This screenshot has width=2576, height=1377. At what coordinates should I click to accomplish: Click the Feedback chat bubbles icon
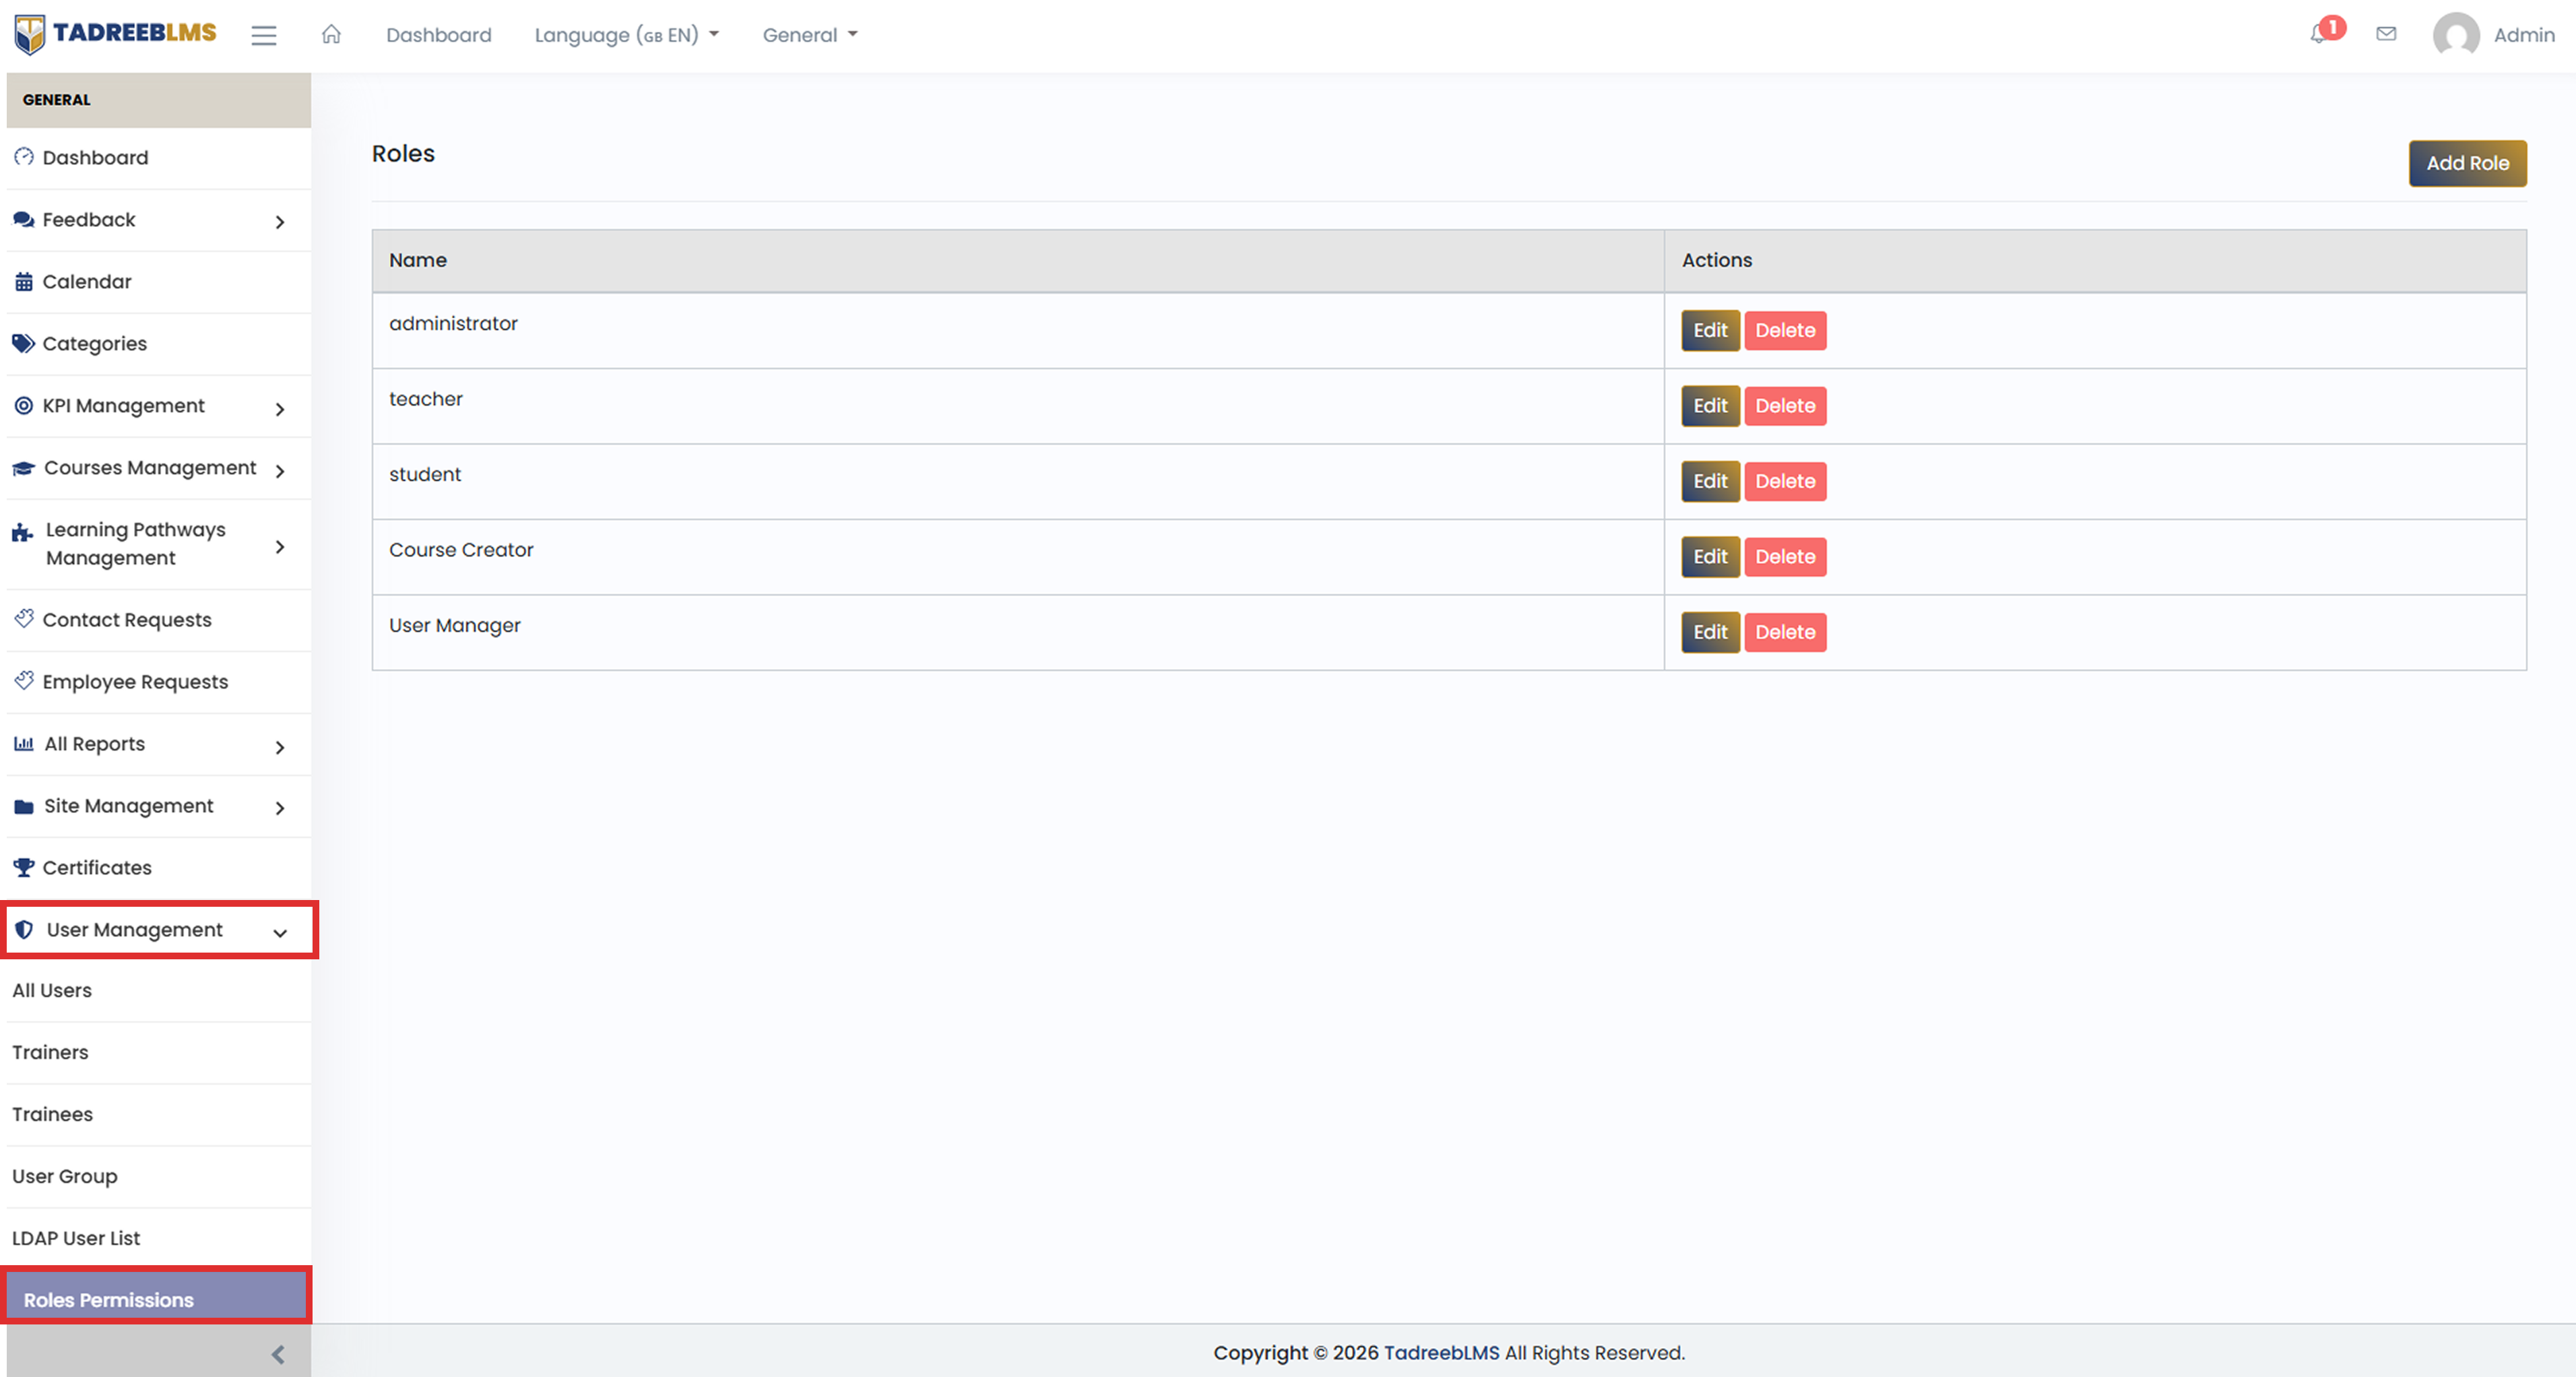click(24, 219)
